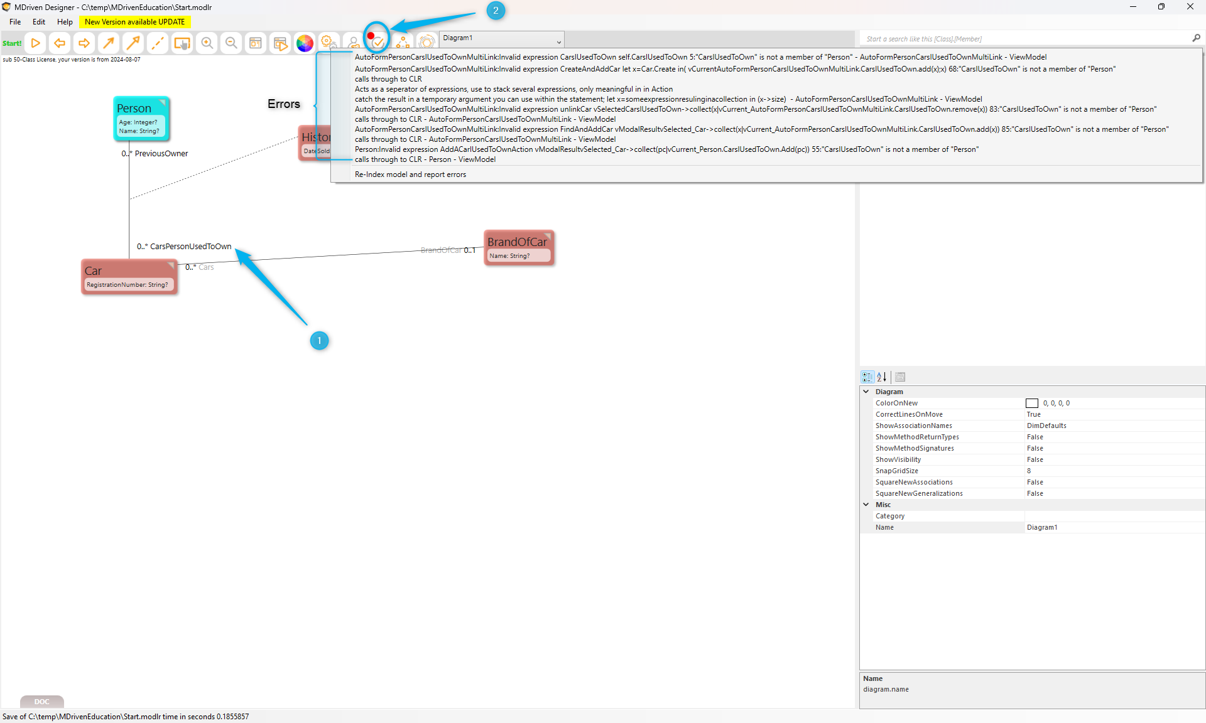Image resolution: width=1206 pixels, height=723 pixels.
Task: Open the Edit menu
Action: click(39, 22)
